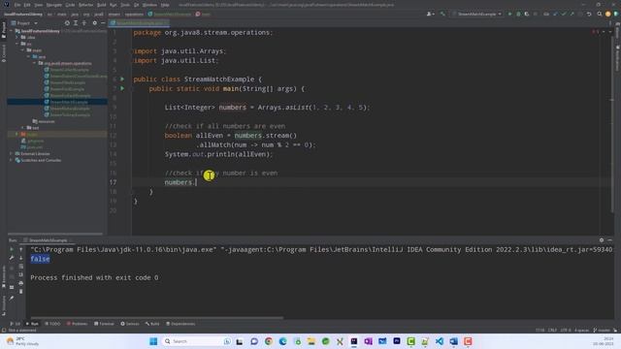Open Google Chrome from the taskbar
Image resolution: width=621 pixels, height=349 pixels.
(269, 341)
